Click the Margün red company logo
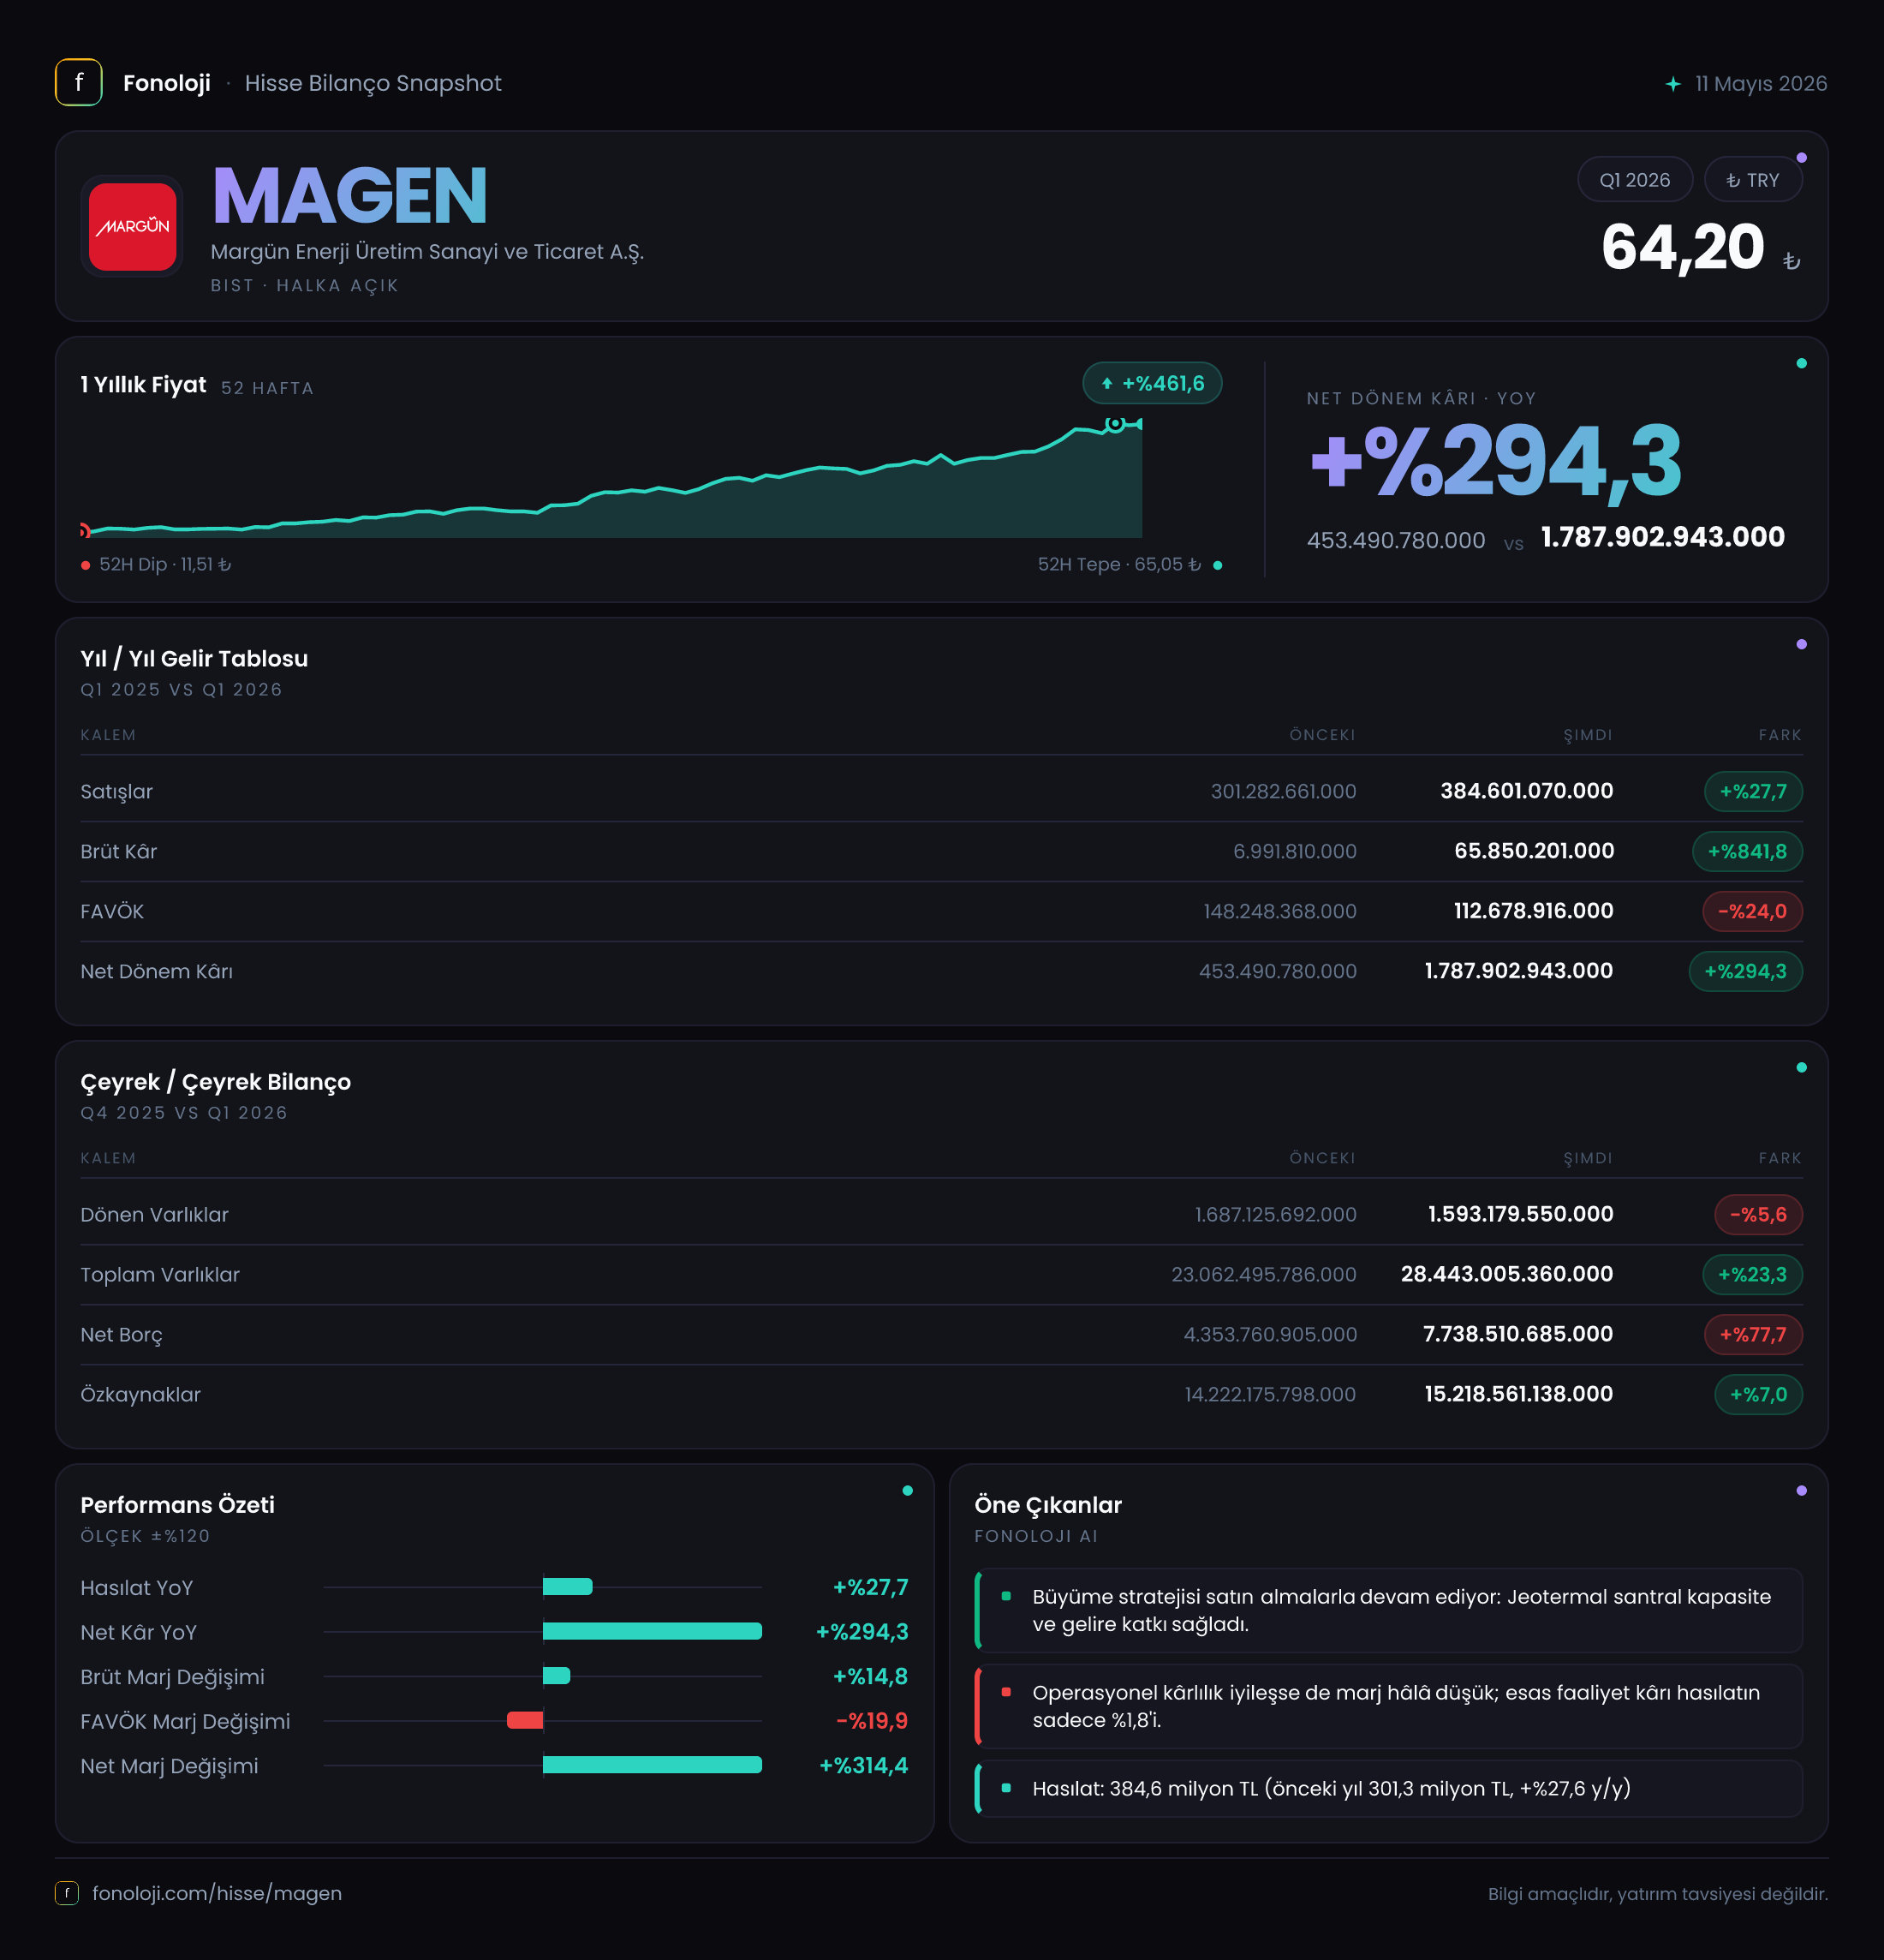1884x1960 pixels. coord(132,226)
